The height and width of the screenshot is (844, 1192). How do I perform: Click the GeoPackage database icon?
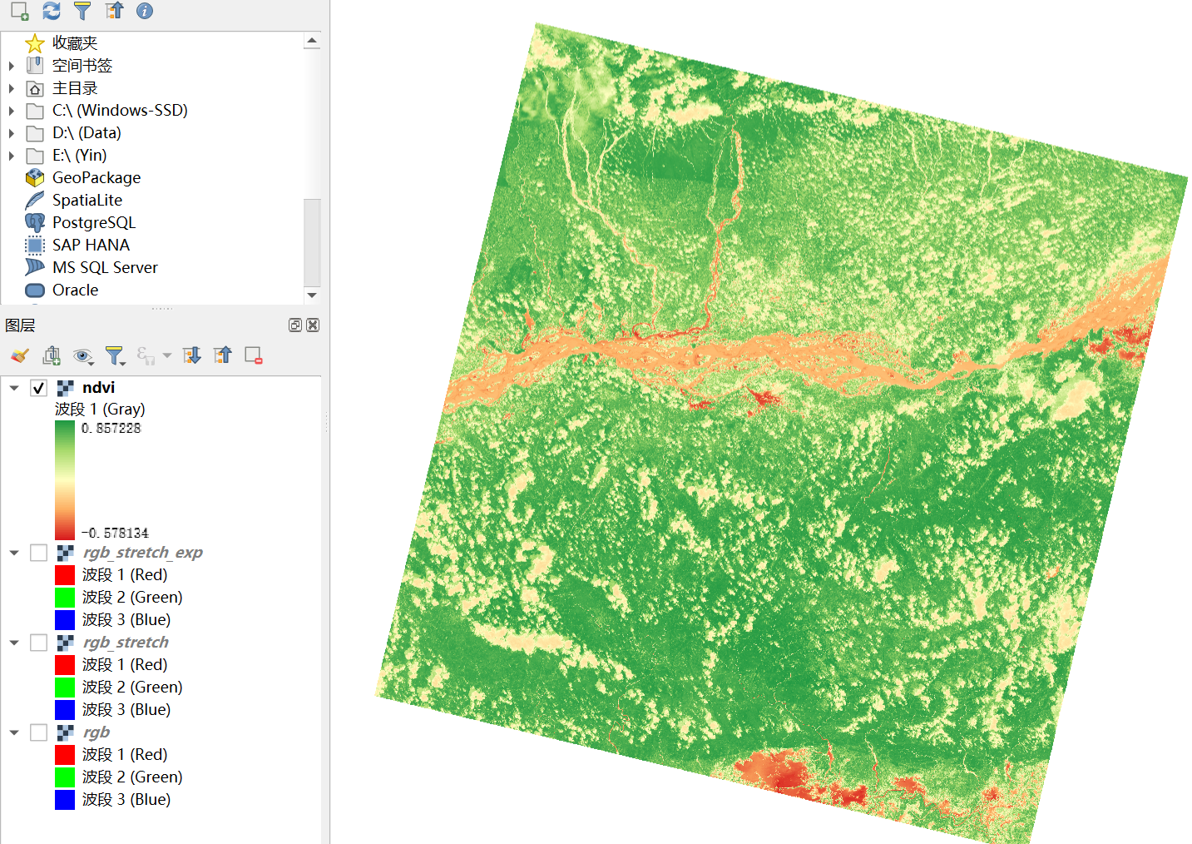[x=35, y=177]
